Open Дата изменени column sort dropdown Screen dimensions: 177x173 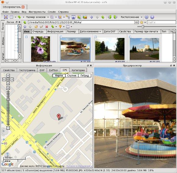pyautogui.click(x=100, y=31)
